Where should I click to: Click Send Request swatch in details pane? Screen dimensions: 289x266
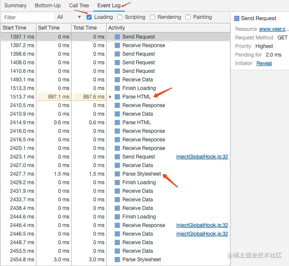point(237,18)
